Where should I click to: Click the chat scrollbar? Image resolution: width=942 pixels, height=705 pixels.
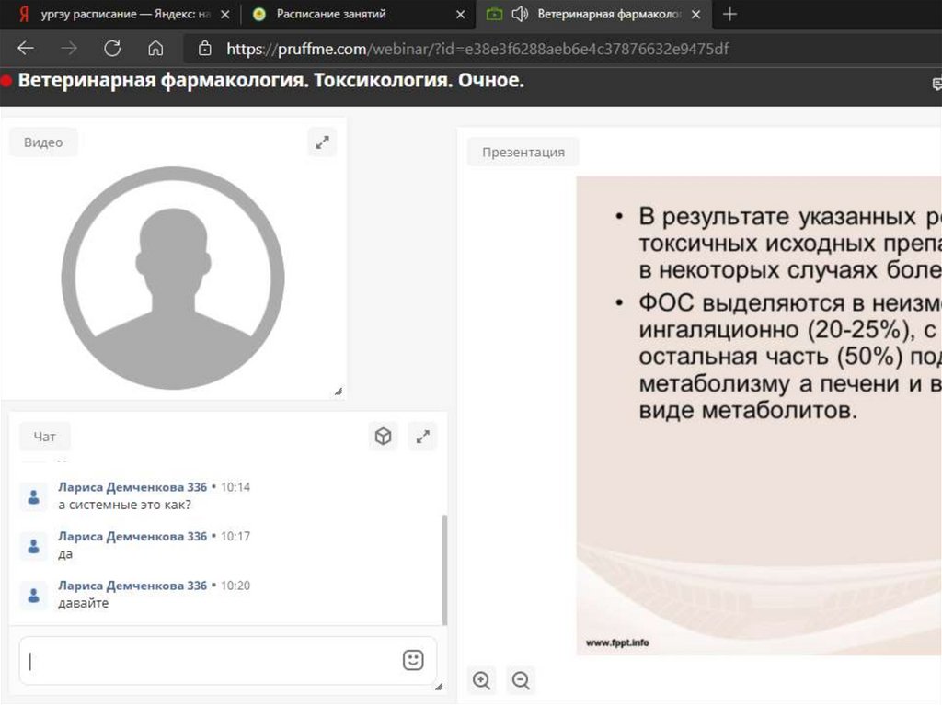445,570
